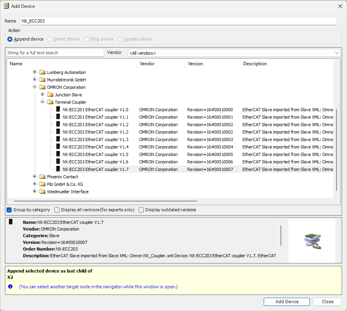The image size is (347, 311).
Task: Click the NX-ECC203 V1.5 device icon
Action: [x=58, y=154]
